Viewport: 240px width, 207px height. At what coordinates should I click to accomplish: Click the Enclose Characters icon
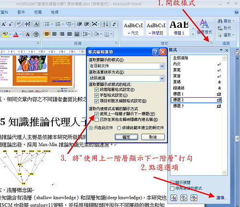coord(36,34)
